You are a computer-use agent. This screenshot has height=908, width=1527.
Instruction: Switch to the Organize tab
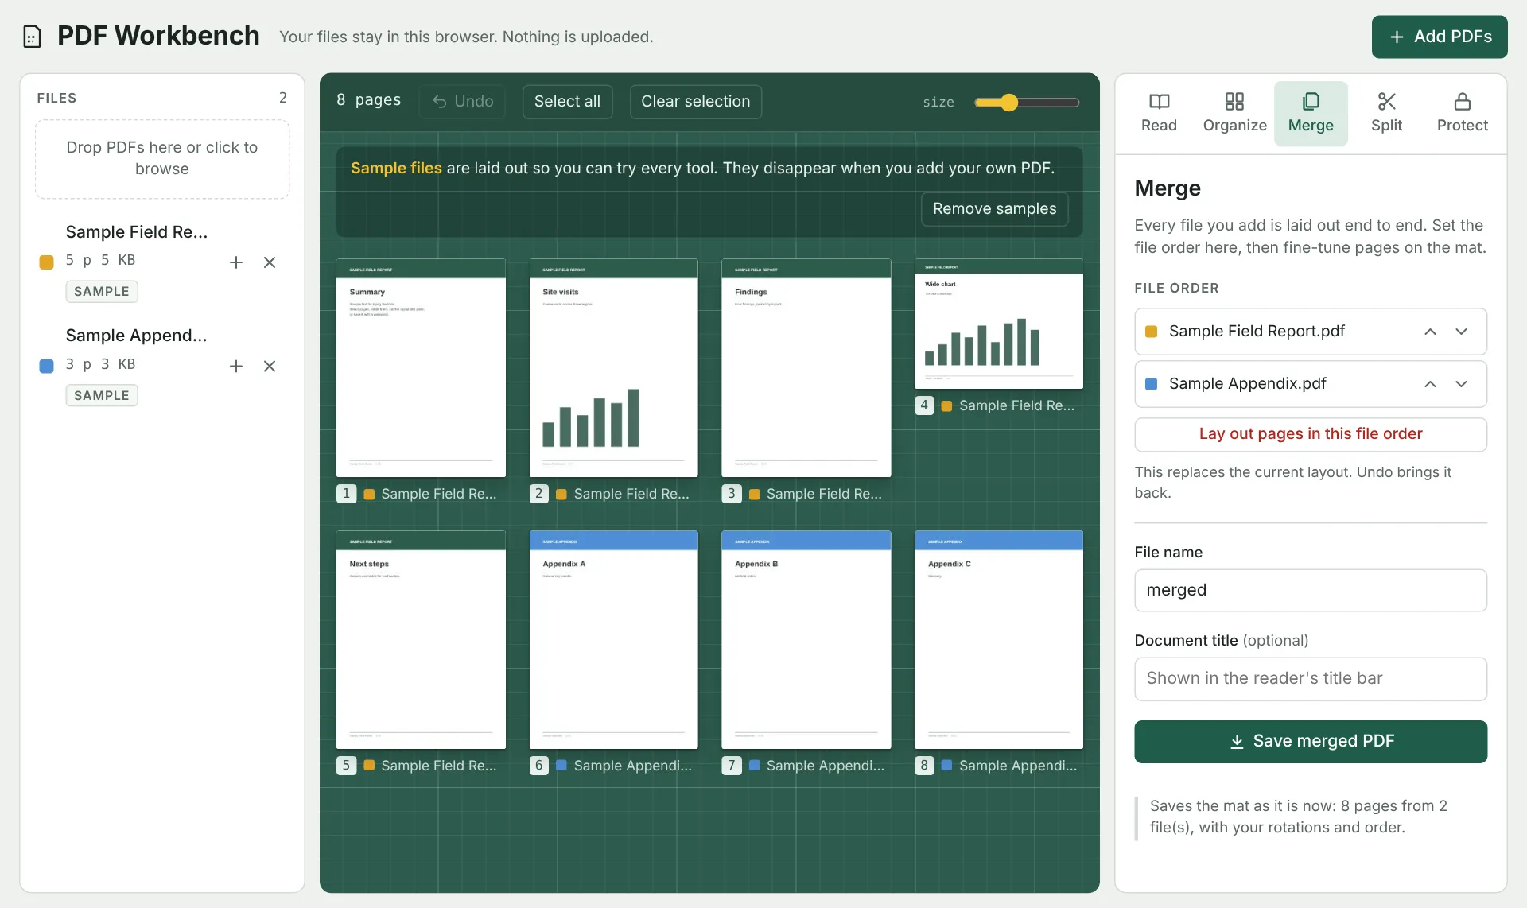point(1234,114)
